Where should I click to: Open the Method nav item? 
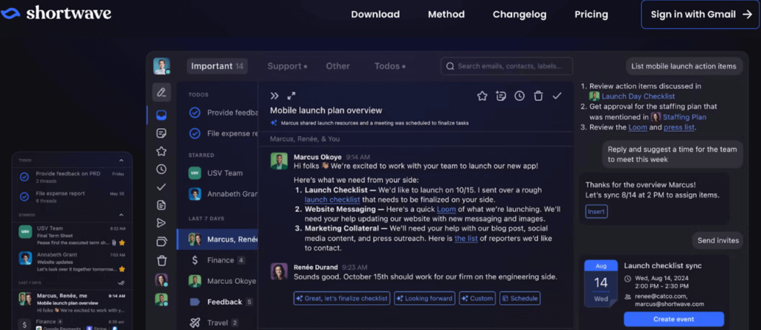click(446, 15)
